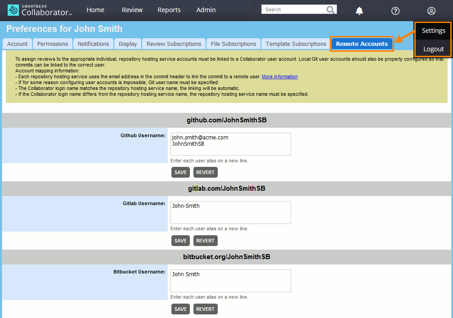Open the Template Subscriptions tab
Image resolution: width=453 pixels, height=318 pixels.
296,44
